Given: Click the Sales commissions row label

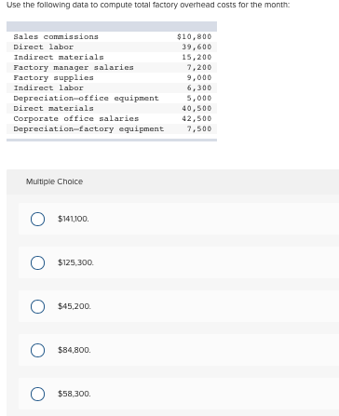Looking at the screenshot, I should click(x=56, y=37).
